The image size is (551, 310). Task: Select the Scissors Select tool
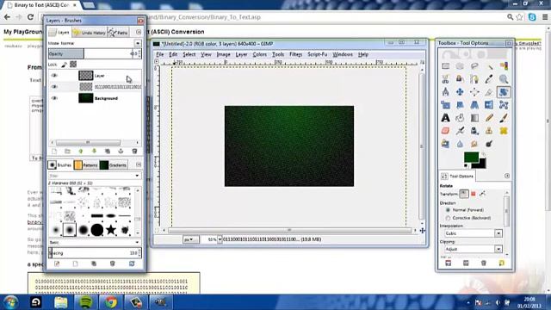446,79
